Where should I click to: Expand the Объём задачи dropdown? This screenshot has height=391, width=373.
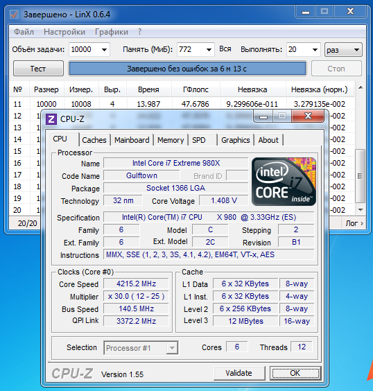coord(104,50)
